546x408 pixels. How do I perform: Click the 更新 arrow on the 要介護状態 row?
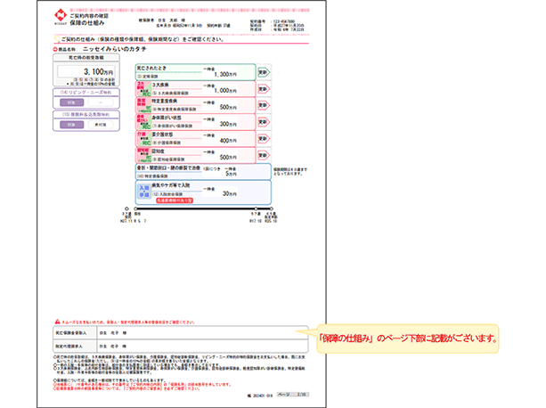[264, 139]
